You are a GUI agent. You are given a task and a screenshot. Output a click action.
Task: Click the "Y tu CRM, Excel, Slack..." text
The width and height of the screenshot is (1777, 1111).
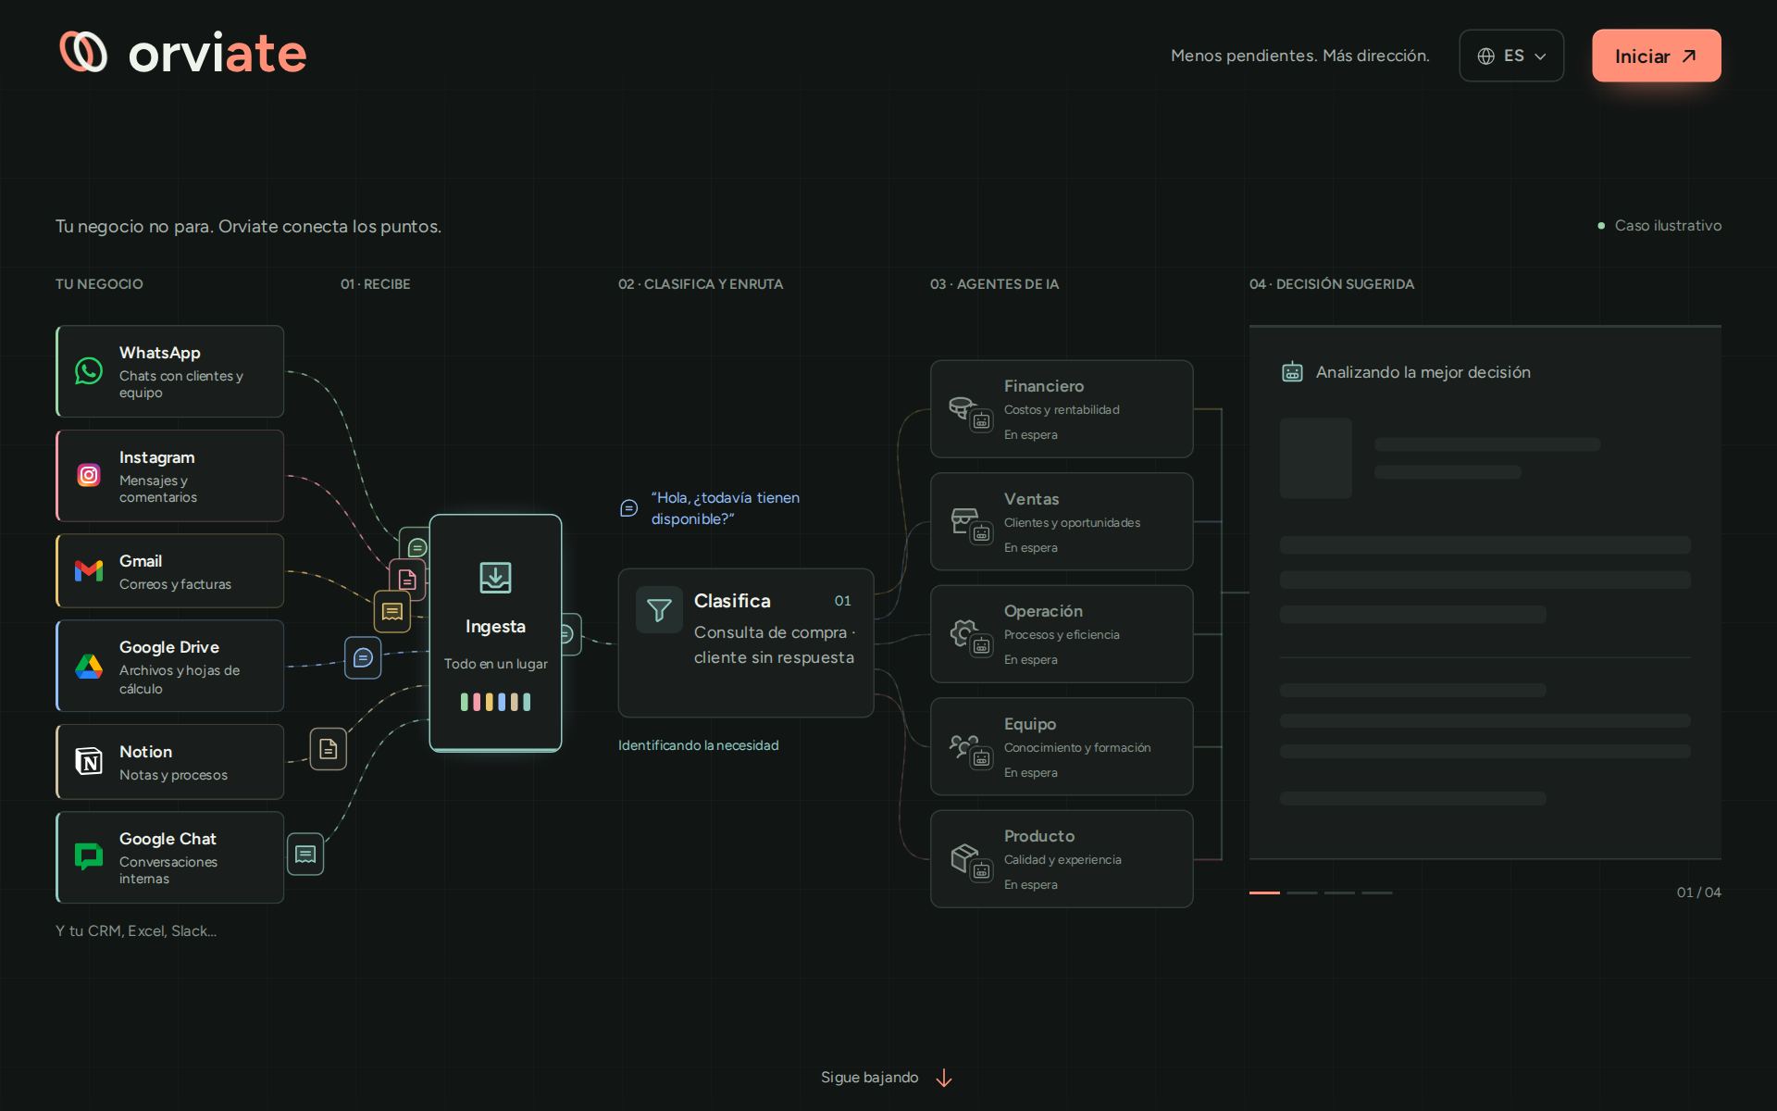point(136,930)
